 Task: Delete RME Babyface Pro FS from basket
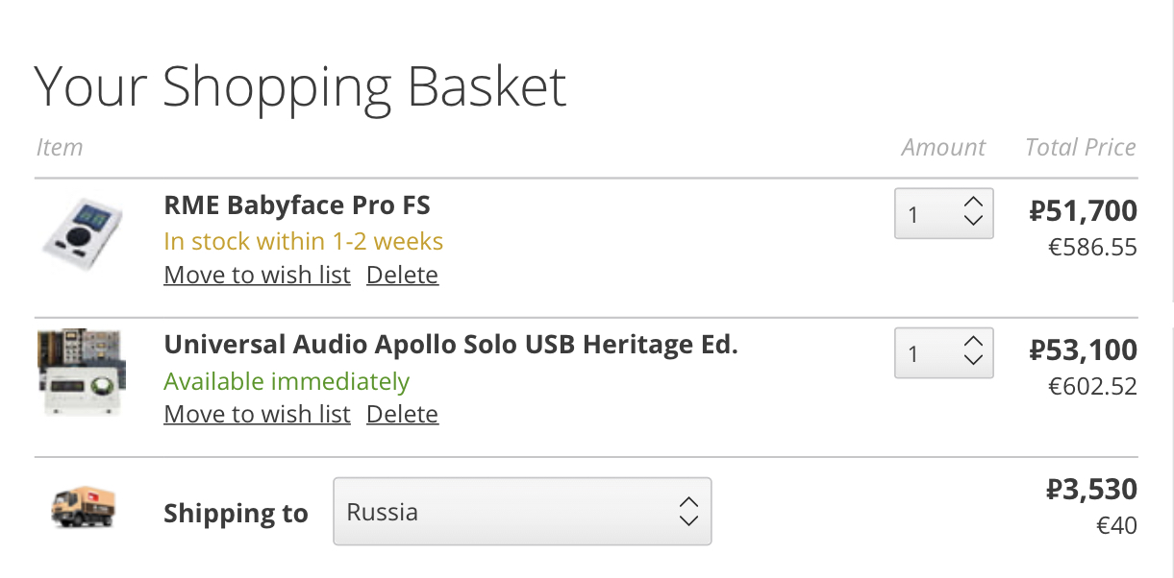tap(403, 275)
